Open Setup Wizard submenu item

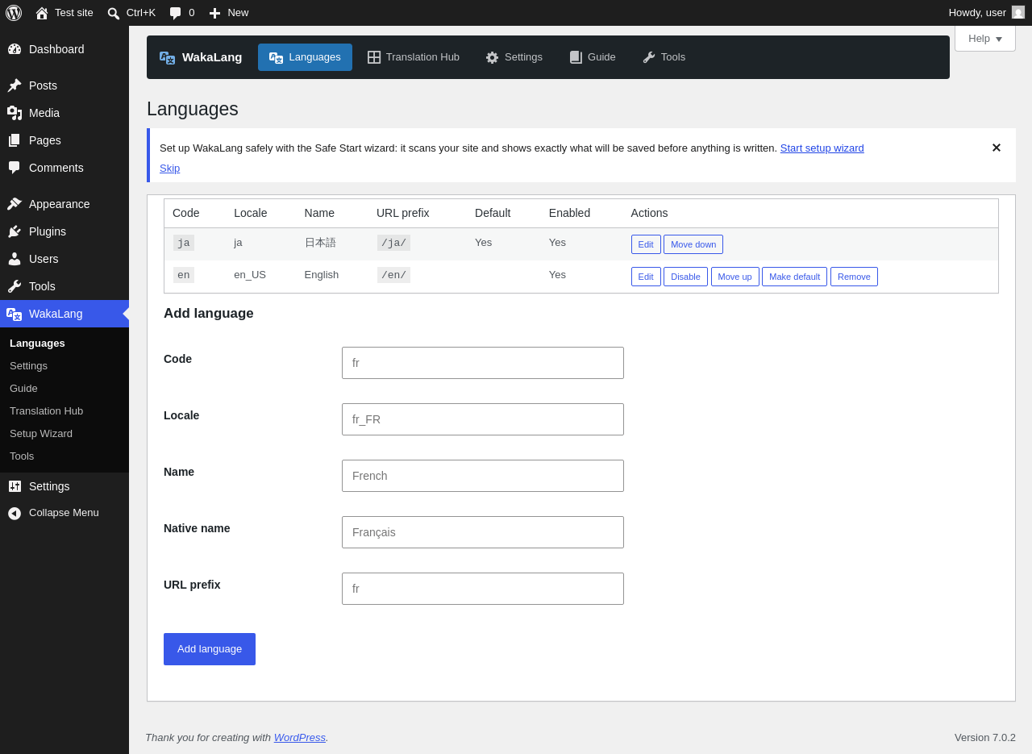point(41,434)
